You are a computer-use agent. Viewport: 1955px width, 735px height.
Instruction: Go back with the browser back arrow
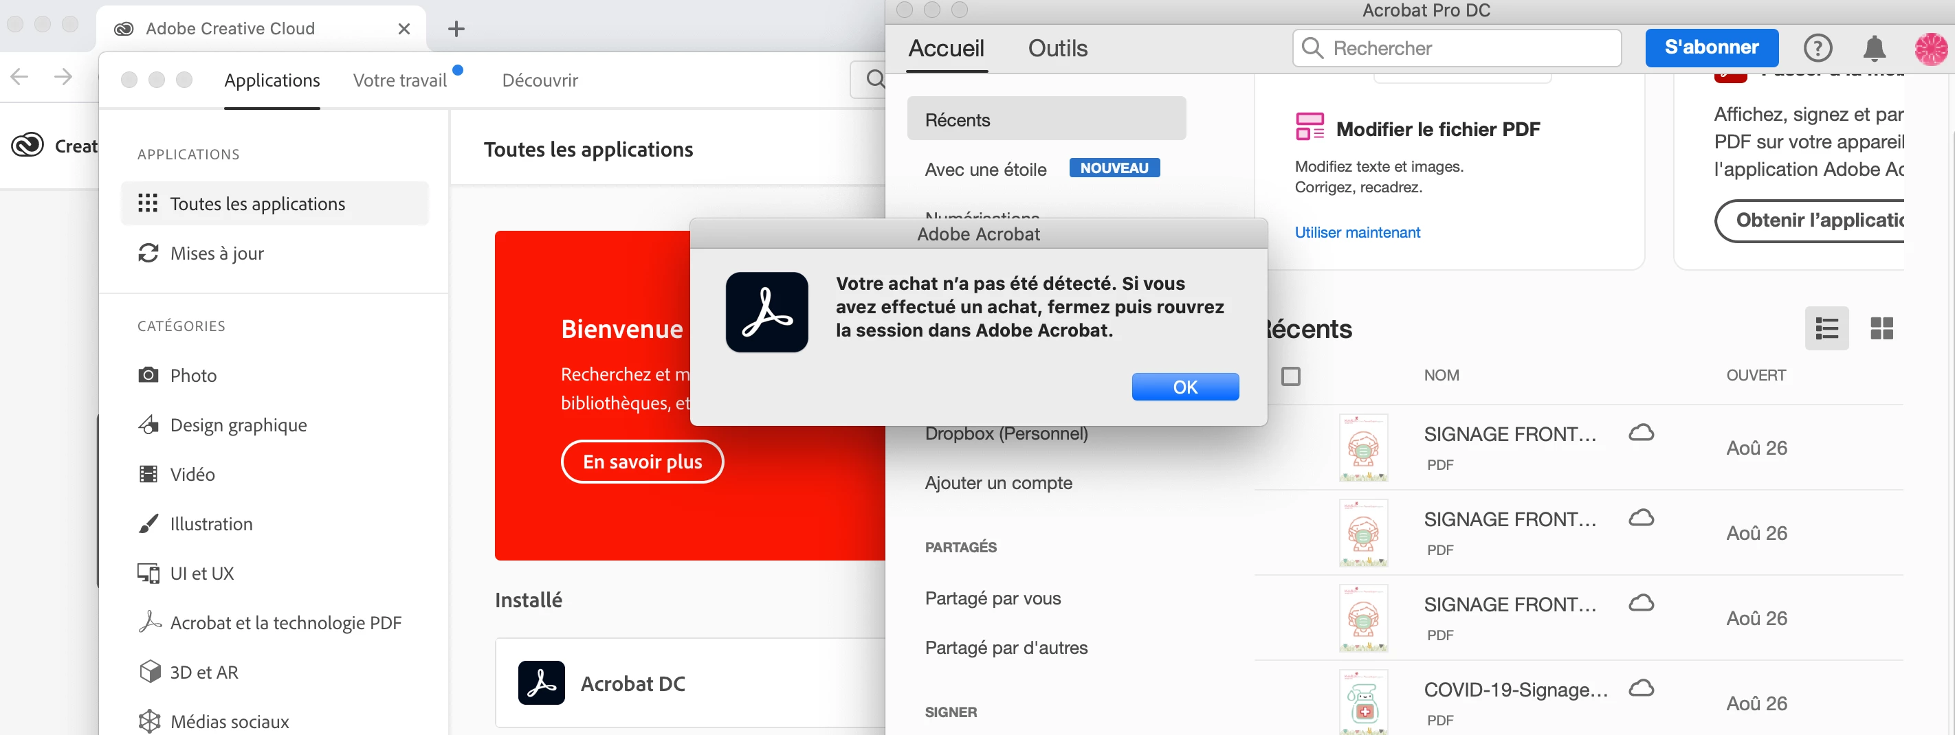(x=20, y=76)
